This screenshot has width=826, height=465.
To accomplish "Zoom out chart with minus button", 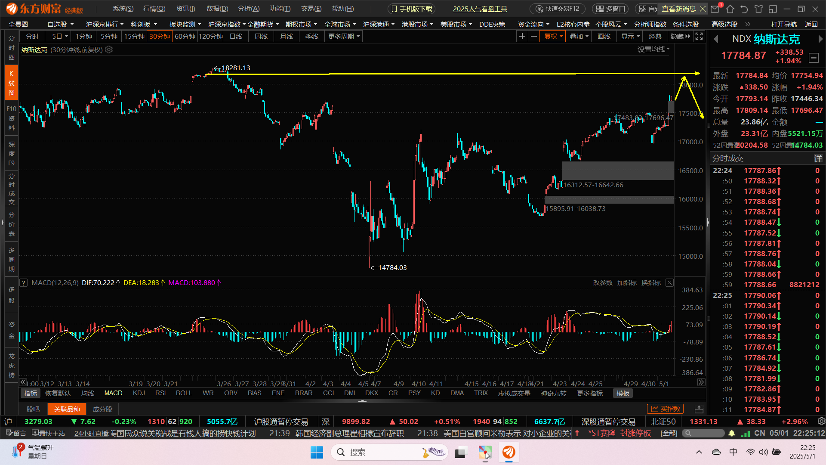I will click(534, 36).
